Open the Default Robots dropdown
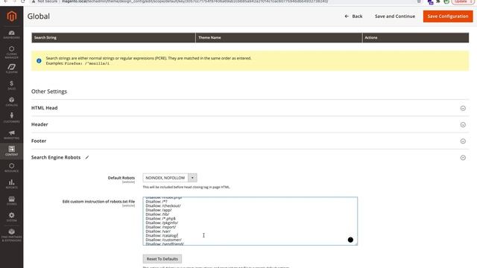477x268 pixels. pos(170,178)
